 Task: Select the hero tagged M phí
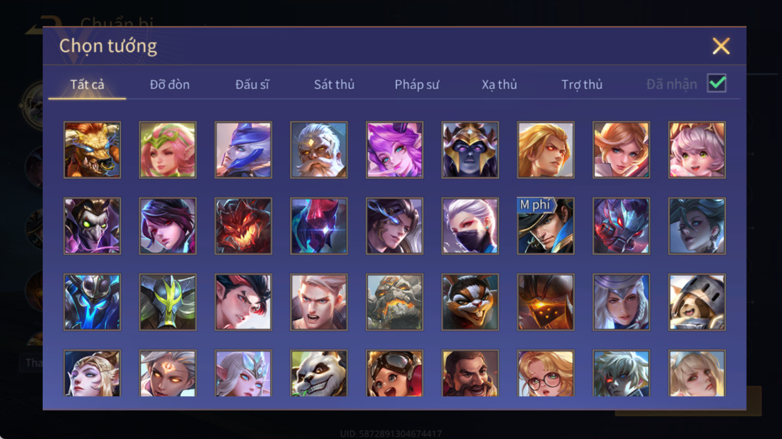[x=545, y=226]
